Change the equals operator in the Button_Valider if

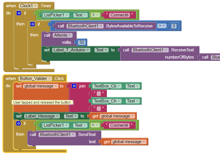95,125
